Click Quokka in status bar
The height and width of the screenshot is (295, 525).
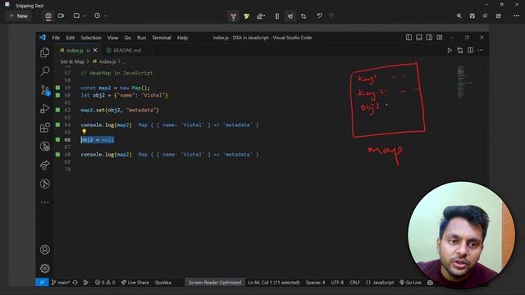(163, 283)
